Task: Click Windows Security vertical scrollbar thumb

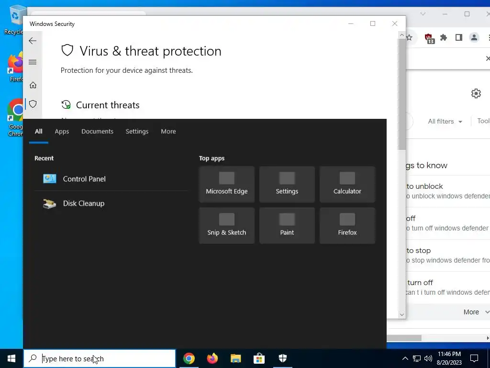Action: pyautogui.click(x=401, y=94)
